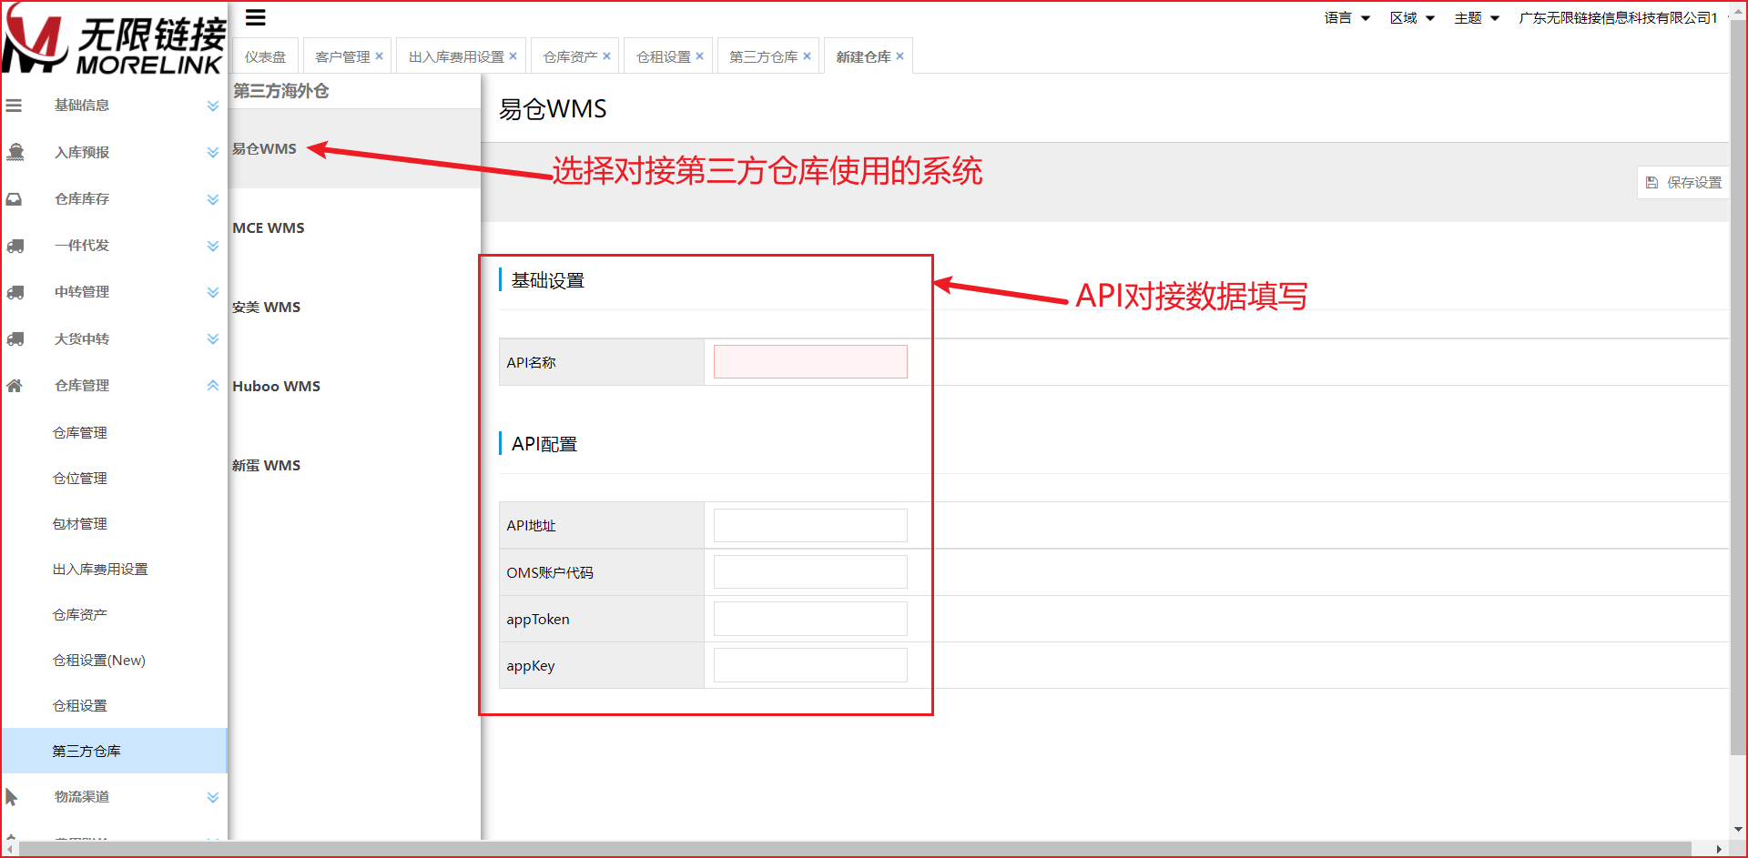Click the 基础信息 list icon
This screenshot has width=1748, height=858.
pyautogui.click(x=14, y=106)
